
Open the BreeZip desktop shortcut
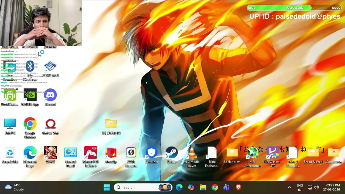click(111, 155)
